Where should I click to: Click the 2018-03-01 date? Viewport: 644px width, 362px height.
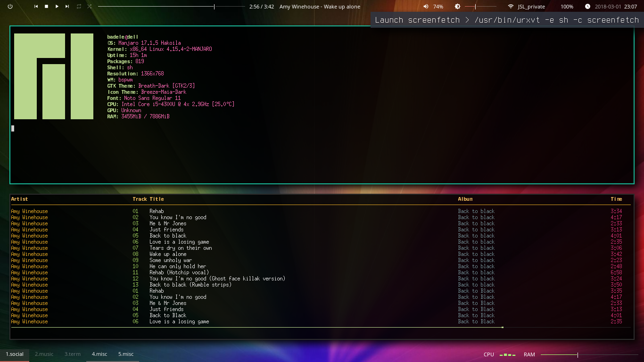pos(608,7)
